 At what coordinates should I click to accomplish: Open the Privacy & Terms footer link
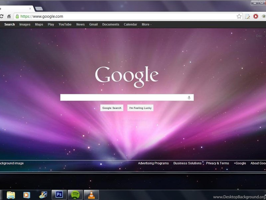pyautogui.click(x=217, y=163)
